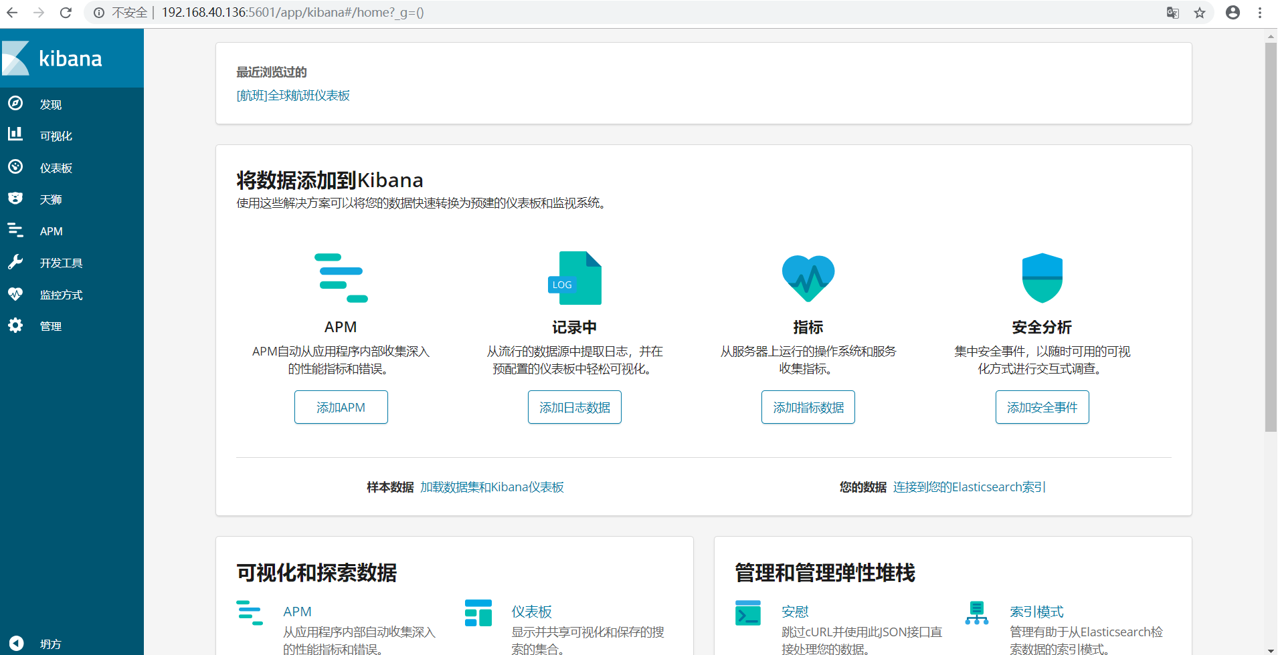The height and width of the screenshot is (655, 1278).
Task: Collapse sidebar using bottom arrow icon
Action: [16, 644]
